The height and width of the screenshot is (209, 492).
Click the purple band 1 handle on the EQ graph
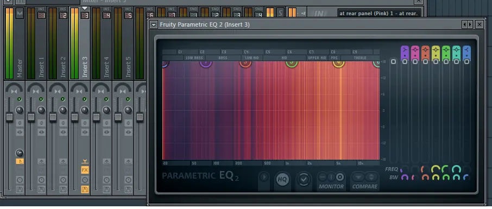coord(206,64)
